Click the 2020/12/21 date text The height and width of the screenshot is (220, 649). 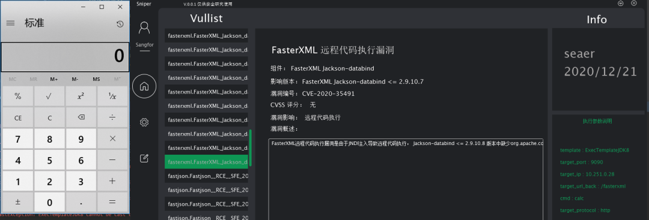coord(600,71)
